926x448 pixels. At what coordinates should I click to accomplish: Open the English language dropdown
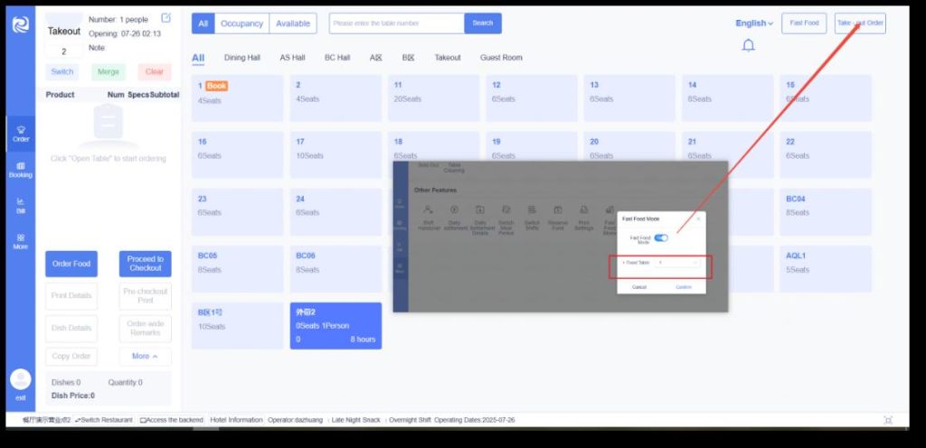(x=754, y=23)
